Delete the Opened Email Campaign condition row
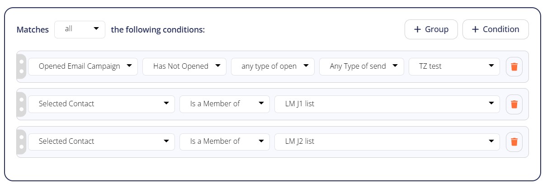547x184 pixels. pos(514,66)
